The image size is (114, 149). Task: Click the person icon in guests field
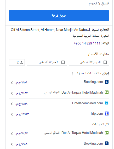point(22,62)
